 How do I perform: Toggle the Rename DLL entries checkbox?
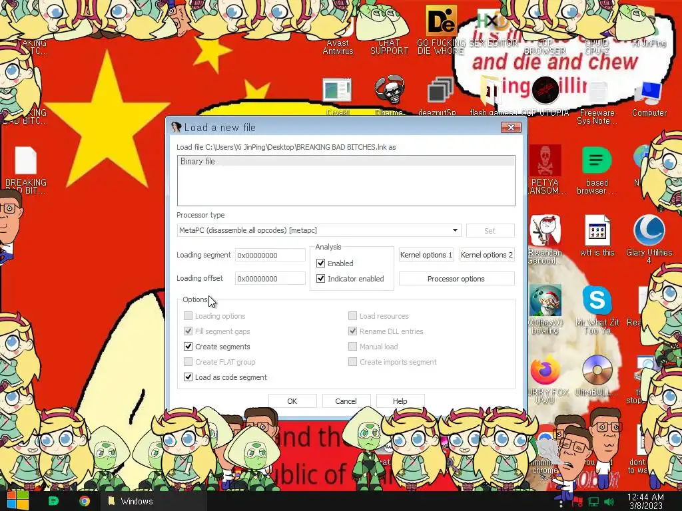tap(352, 331)
